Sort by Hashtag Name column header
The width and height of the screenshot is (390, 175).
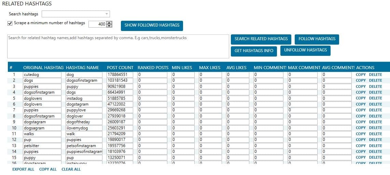click(x=83, y=68)
